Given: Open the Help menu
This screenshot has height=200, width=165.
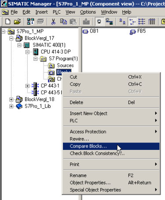Looking at the screenshot, I should [127, 12].
